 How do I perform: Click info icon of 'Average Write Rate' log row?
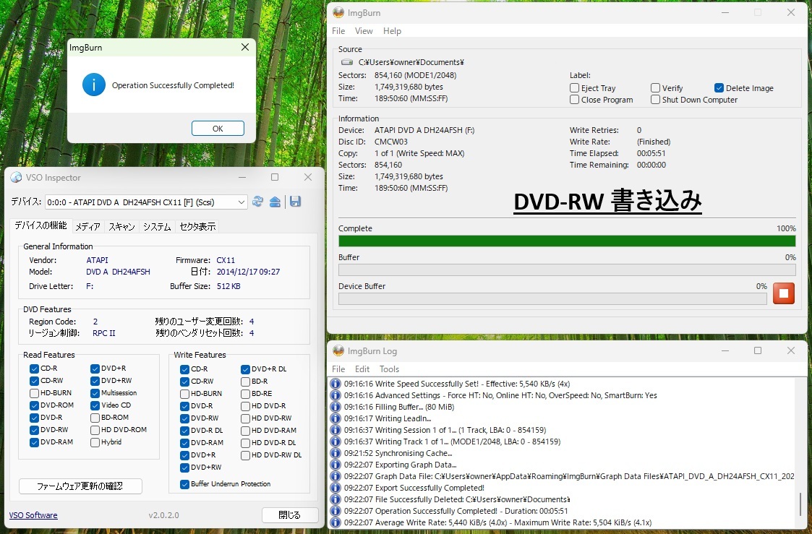(x=336, y=522)
